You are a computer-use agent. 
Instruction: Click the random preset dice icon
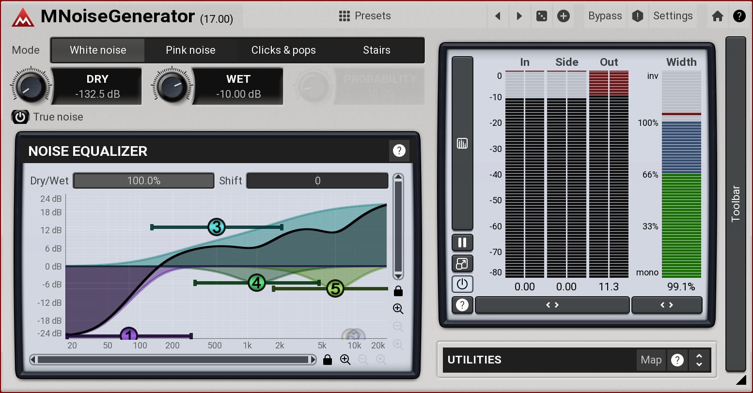542,16
